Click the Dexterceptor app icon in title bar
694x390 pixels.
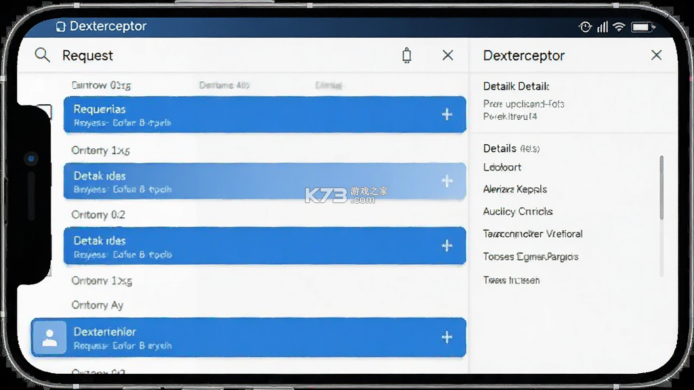click(60, 26)
